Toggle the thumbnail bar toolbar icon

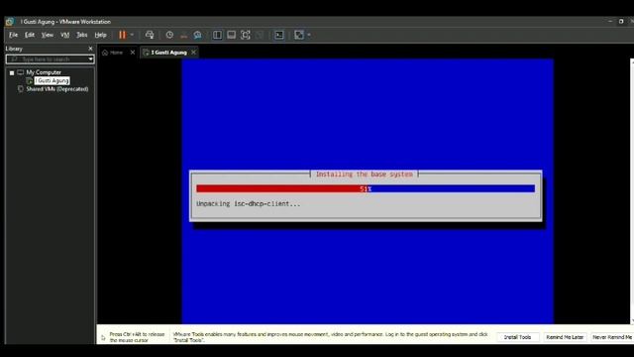pos(231,35)
